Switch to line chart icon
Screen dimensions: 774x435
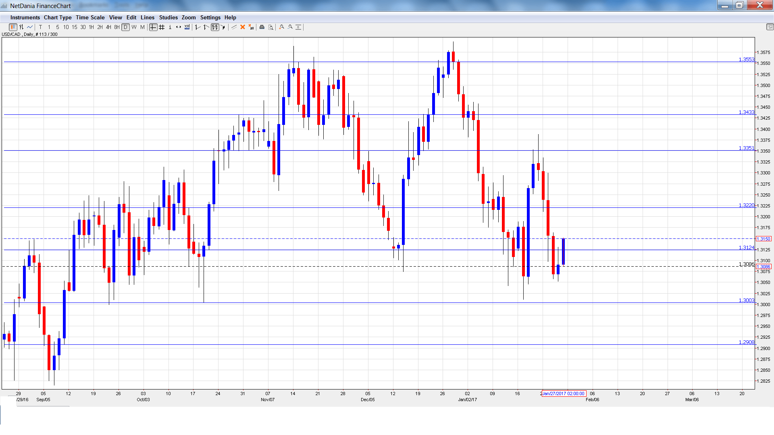(30, 27)
